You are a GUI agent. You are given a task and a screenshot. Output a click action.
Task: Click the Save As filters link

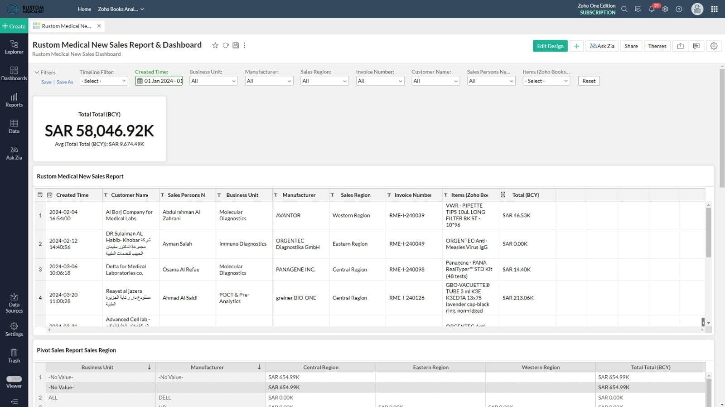[65, 82]
